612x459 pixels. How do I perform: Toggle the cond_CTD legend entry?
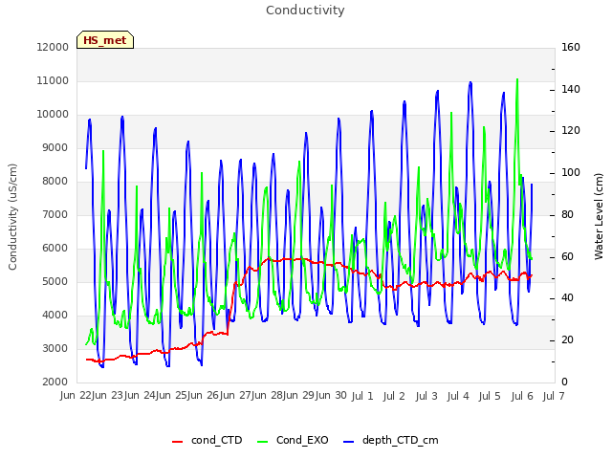208,440
